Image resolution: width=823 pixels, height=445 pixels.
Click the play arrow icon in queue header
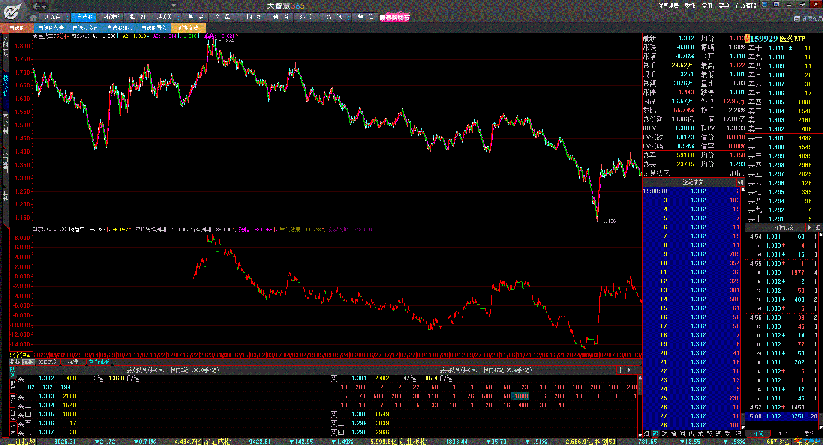(629, 370)
